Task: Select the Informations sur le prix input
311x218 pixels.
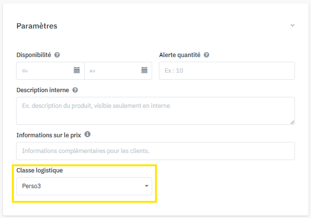Action: 154,151
